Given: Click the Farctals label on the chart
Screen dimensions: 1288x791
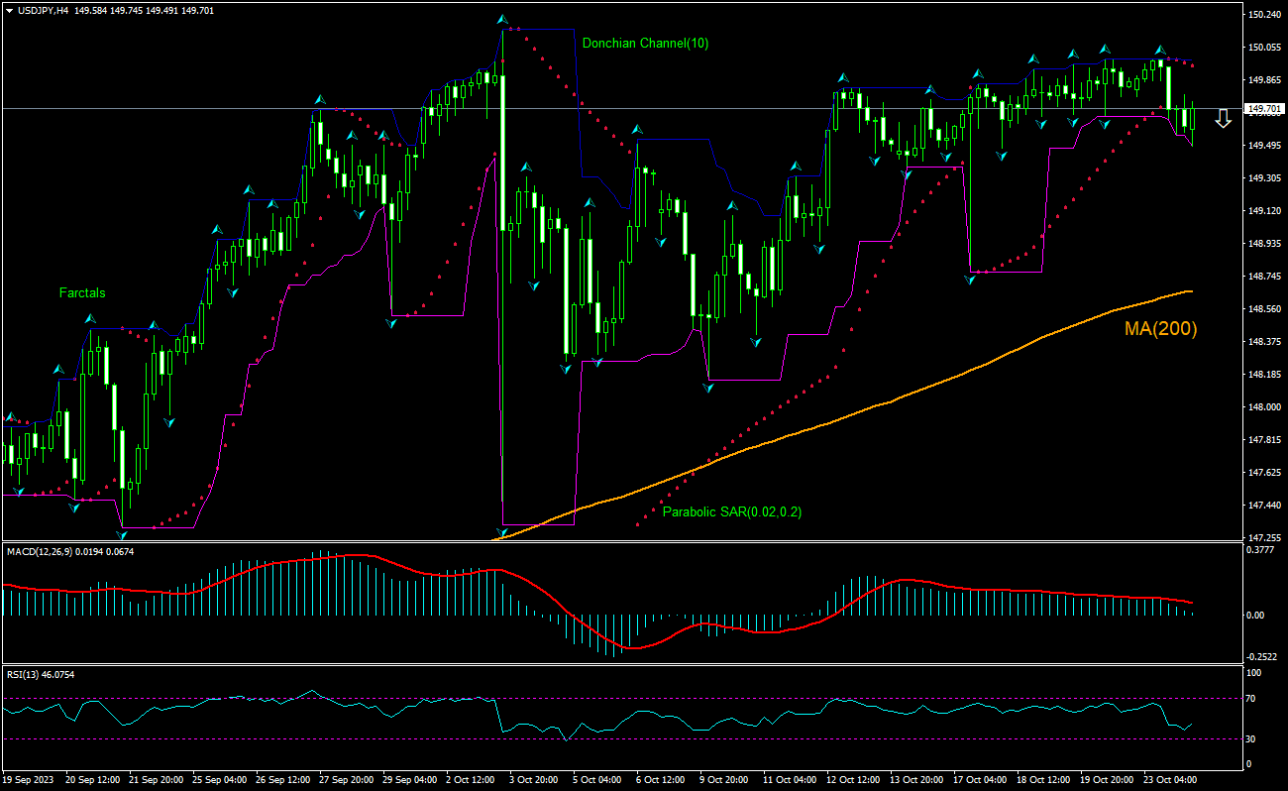Looking at the screenshot, I should 83,293.
